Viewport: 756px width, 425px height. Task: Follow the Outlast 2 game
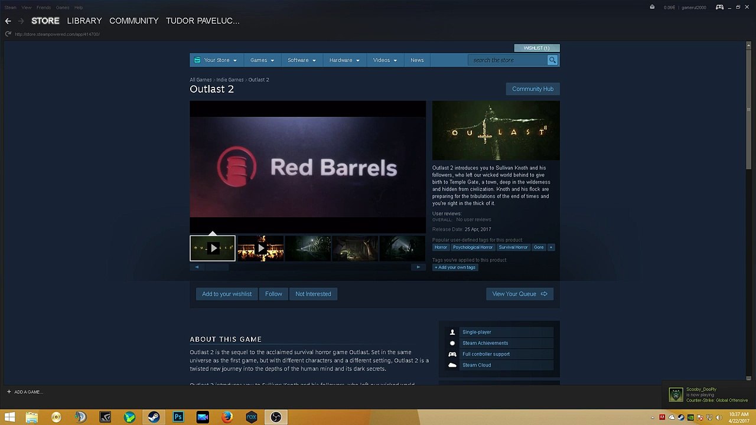[273, 294]
